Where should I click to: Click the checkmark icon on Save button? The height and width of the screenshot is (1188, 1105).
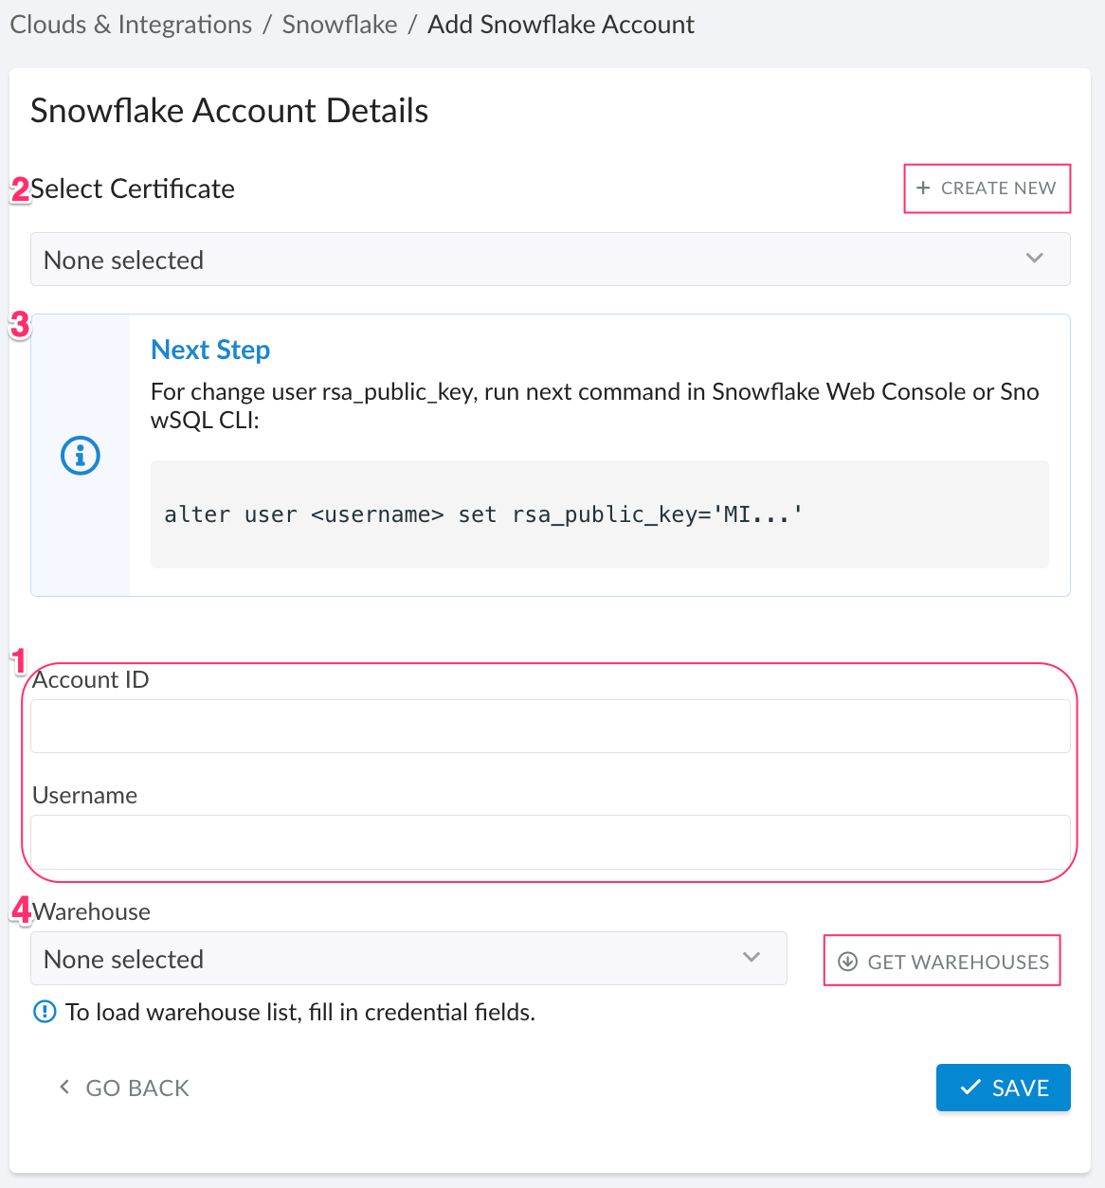click(x=969, y=1087)
